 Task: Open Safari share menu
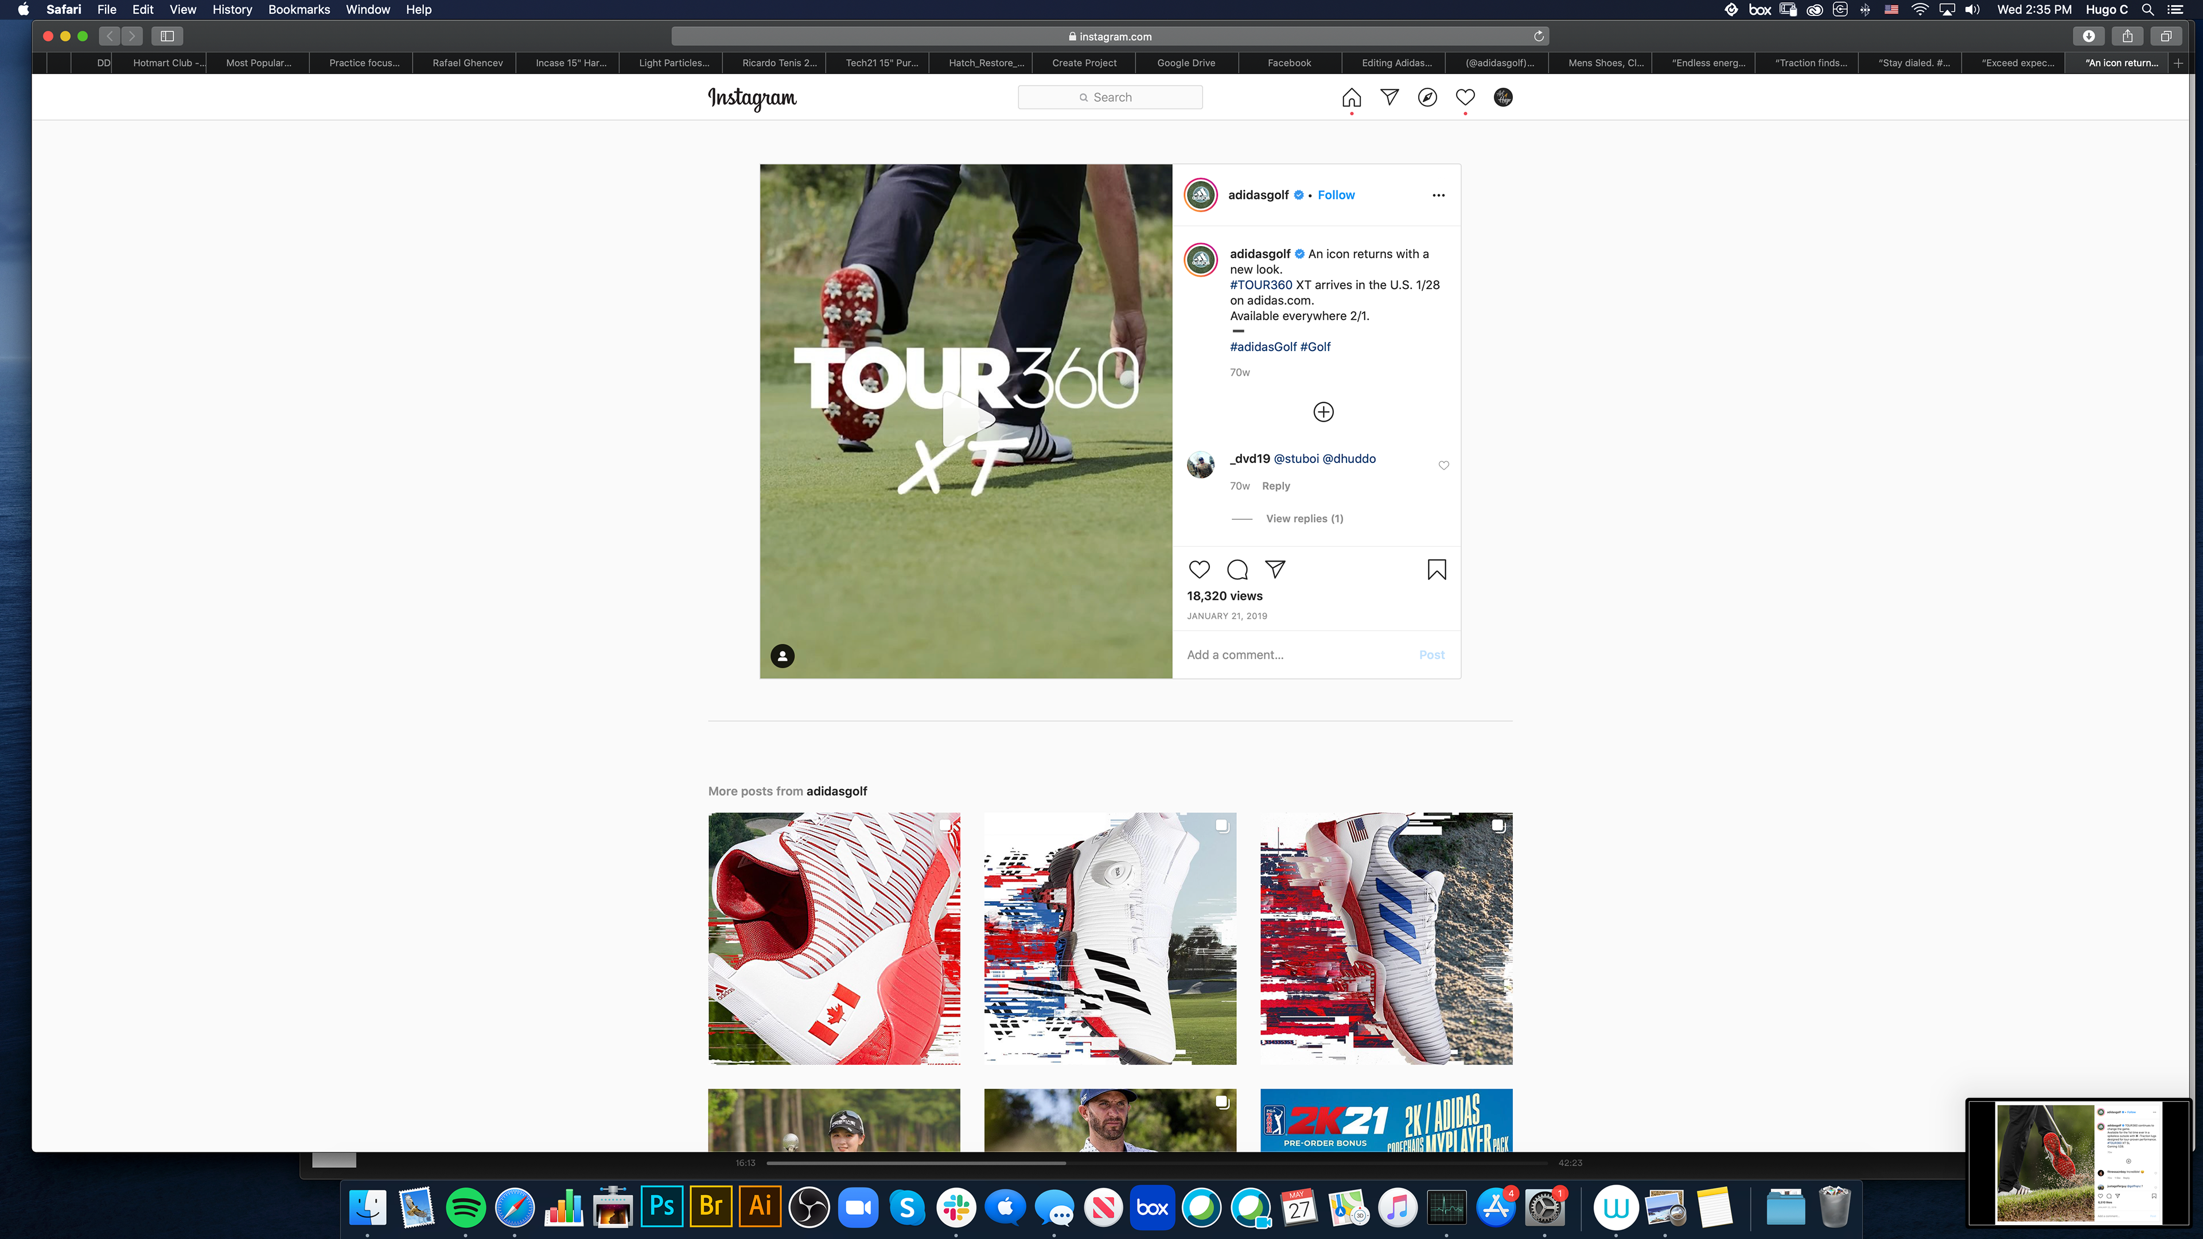pyautogui.click(x=2127, y=36)
